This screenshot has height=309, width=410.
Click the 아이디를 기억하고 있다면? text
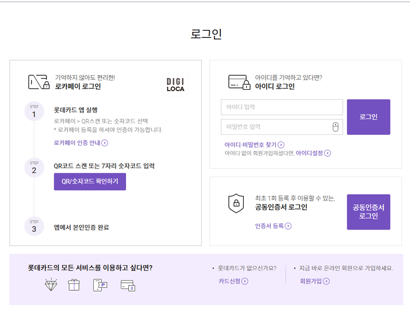[288, 78]
